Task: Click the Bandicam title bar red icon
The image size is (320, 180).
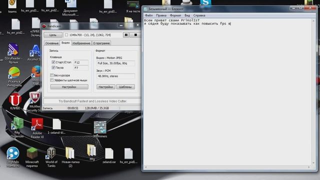Action: [x=44, y=26]
